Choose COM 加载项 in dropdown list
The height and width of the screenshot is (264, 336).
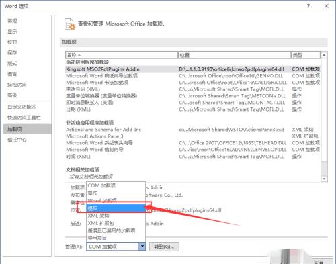116,185
